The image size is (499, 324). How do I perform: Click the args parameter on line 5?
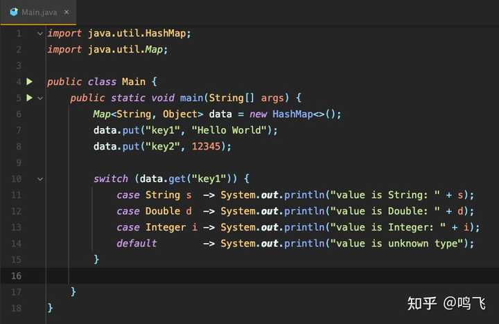[x=272, y=98]
